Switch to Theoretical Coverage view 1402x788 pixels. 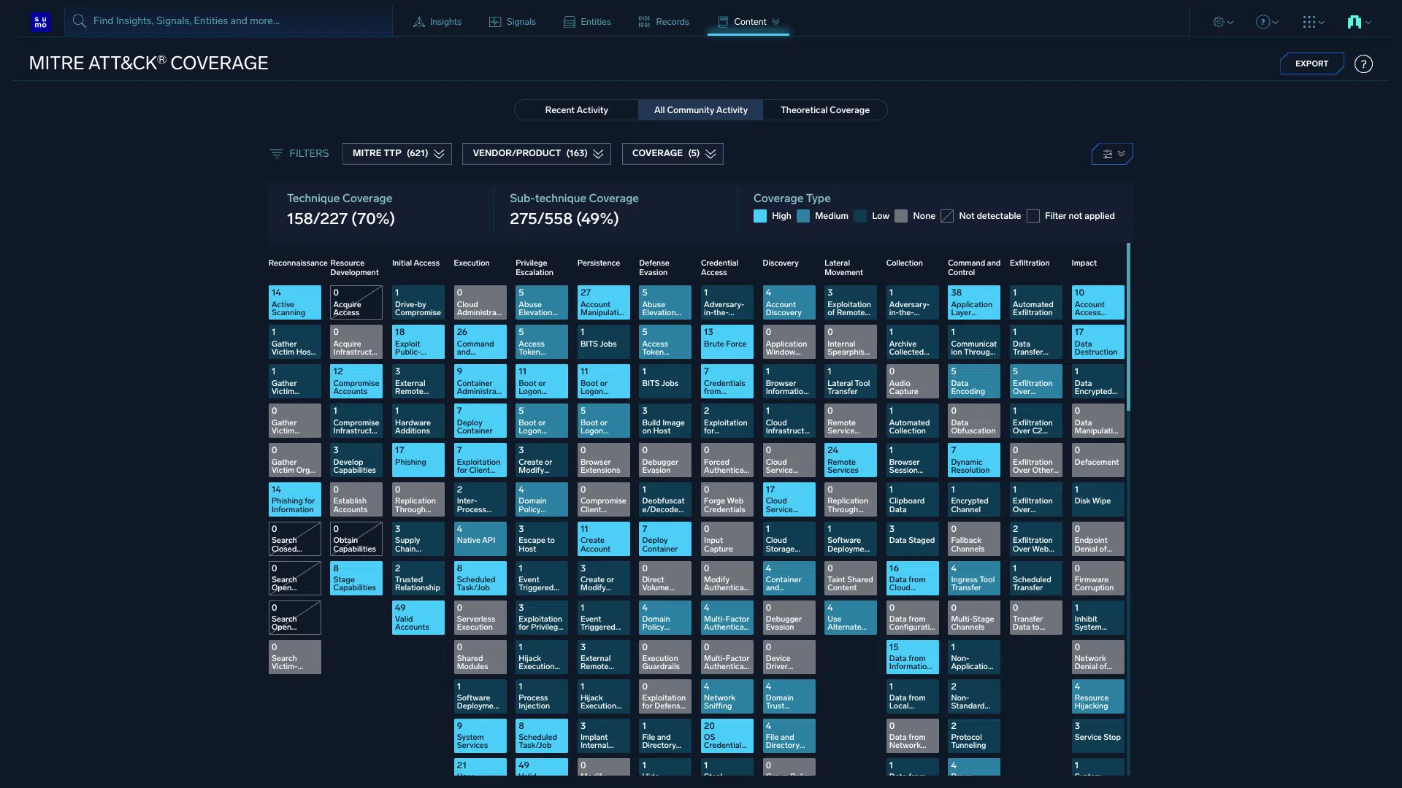pos(824,110)
